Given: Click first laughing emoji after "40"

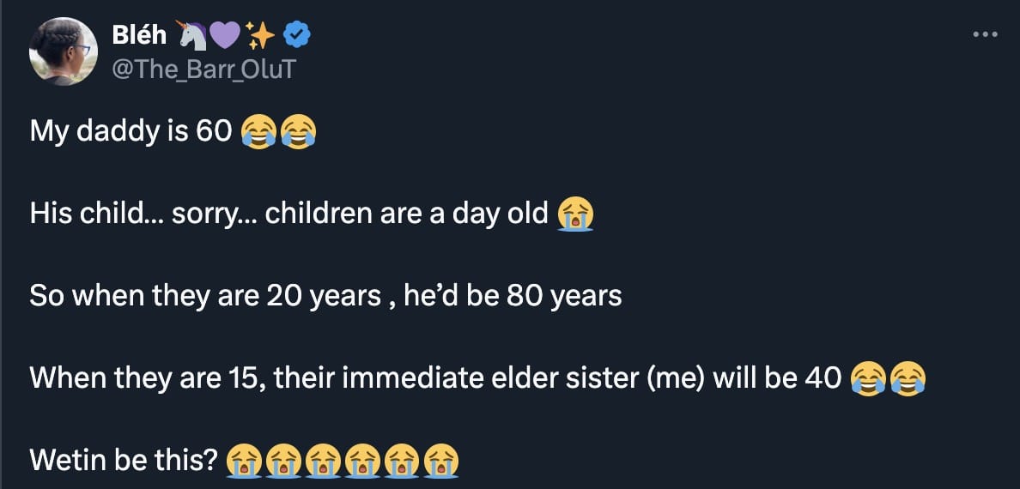Looking at the screenshot, I should pyautogui.click(x=868, y=379).
